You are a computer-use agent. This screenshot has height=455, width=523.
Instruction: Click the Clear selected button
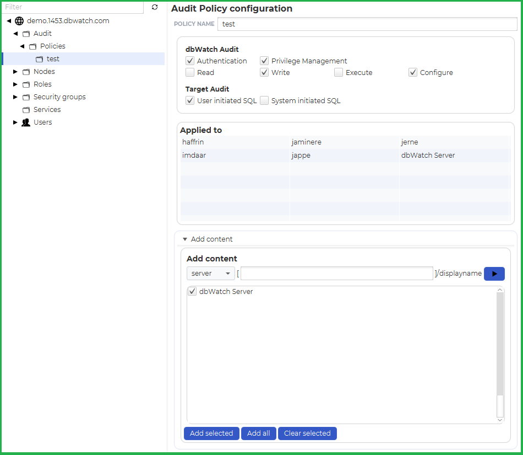307,433
